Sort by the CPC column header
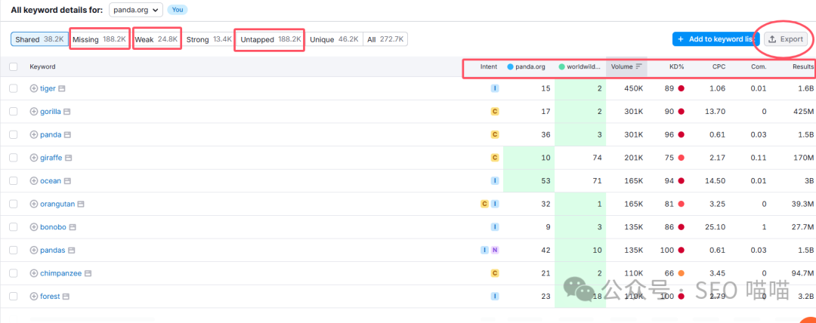The width and height of the screenshot is (816, 323). click(x=719, y=66)
